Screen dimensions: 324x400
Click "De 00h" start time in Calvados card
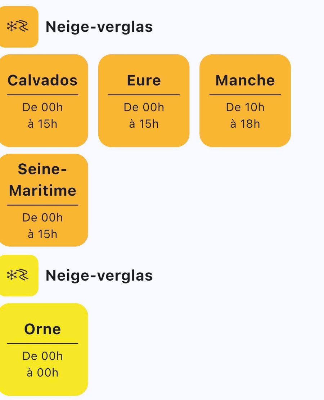[x=42, y=107]
